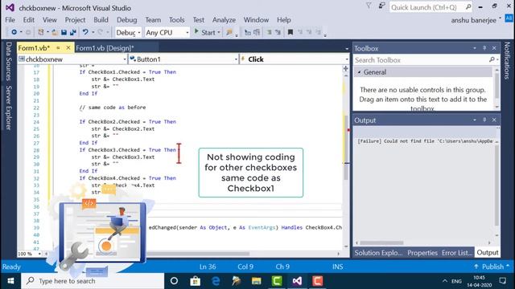Click the Output panel horizontal scrollbar thumb
The height and width of the screenshot is (289, 515).
click(381, 242)
